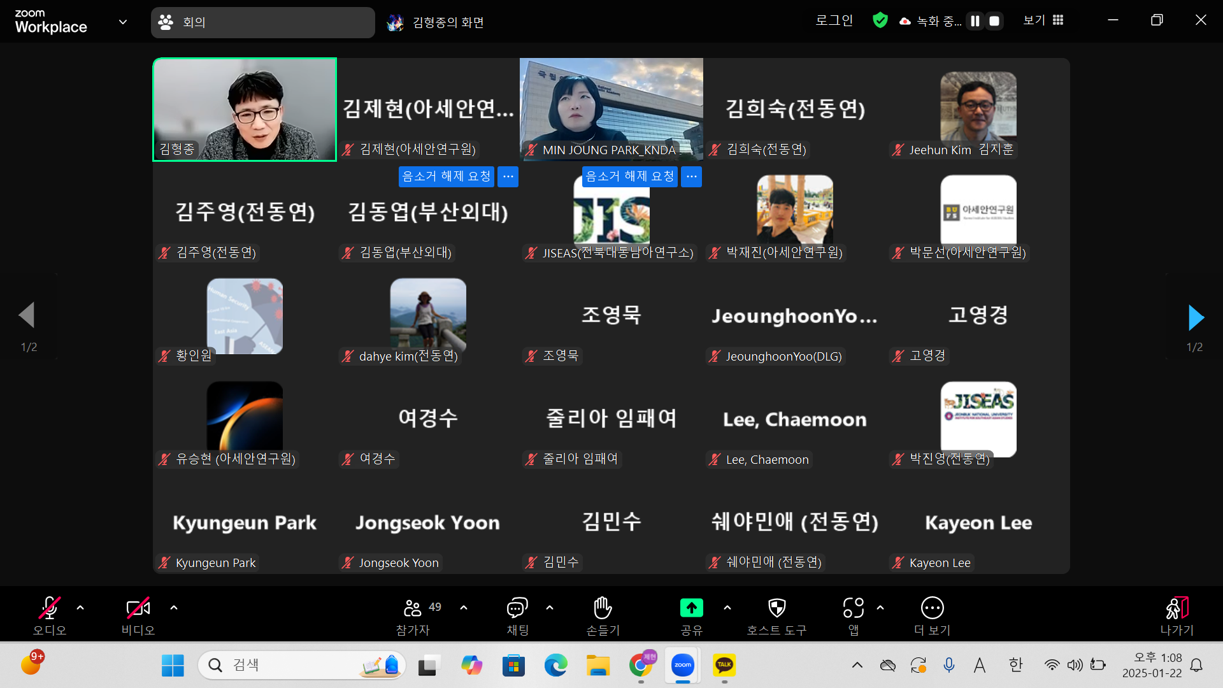Open Host tools shield icon
Image resolution: width=1223 pixels, height=688 pixels.
(x=776, y=608)
